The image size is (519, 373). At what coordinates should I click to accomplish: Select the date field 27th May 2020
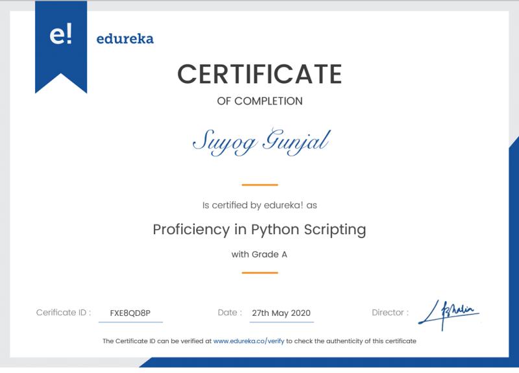point(282,313)
